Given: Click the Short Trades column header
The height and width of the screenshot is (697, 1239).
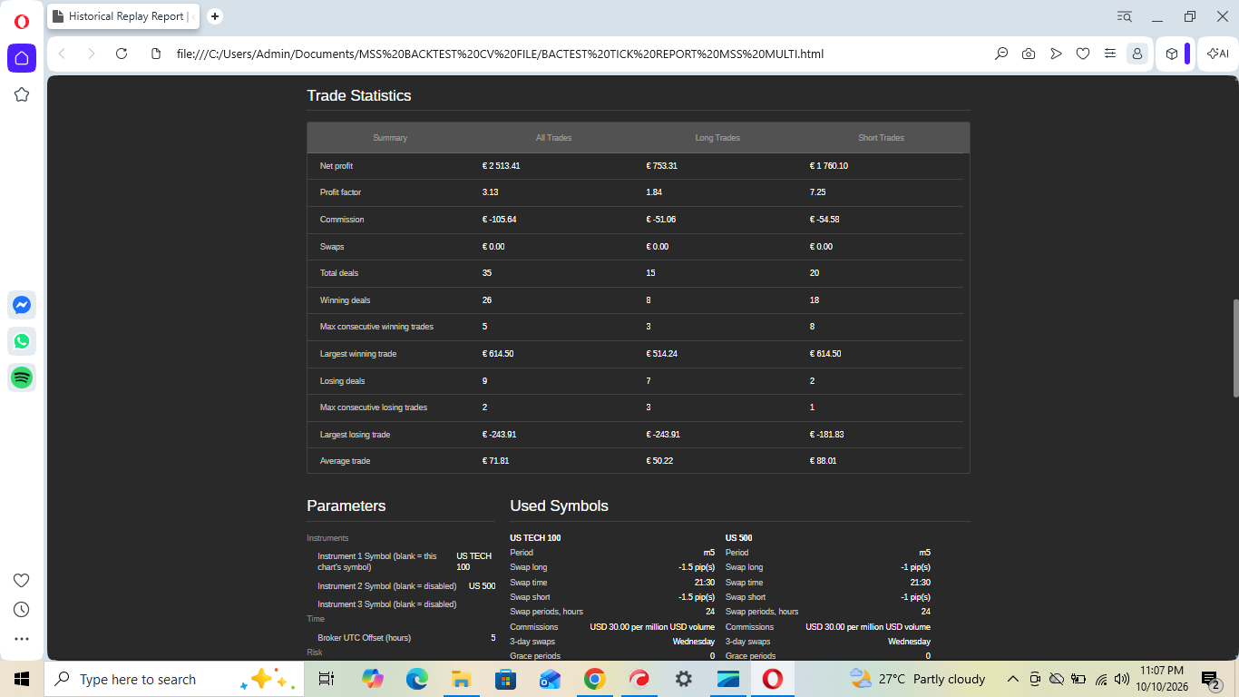Looking at the screenshot, I should point(881,138).
